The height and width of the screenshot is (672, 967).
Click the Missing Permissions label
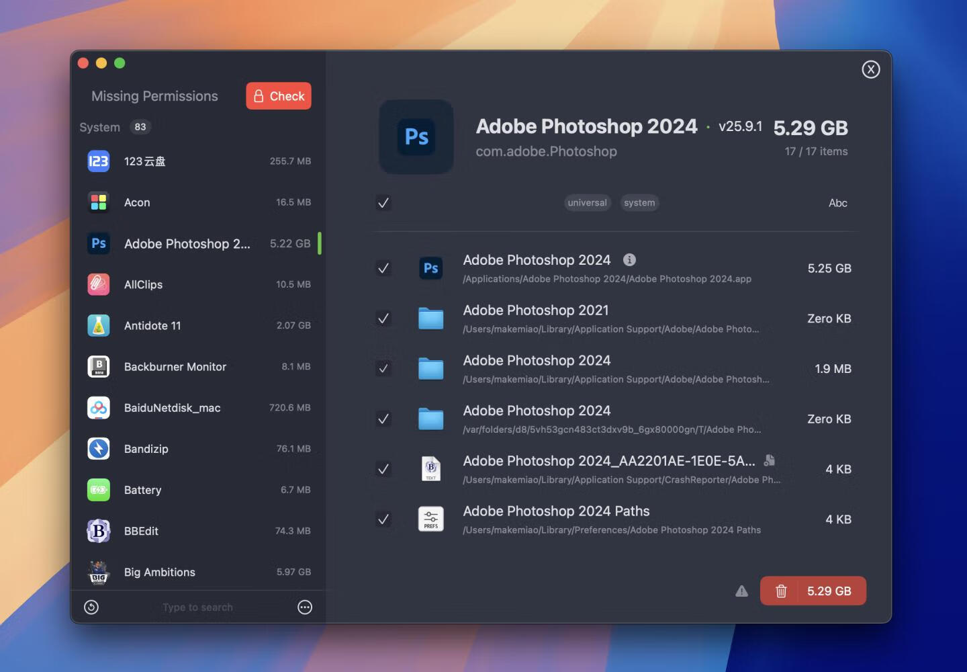154,96
